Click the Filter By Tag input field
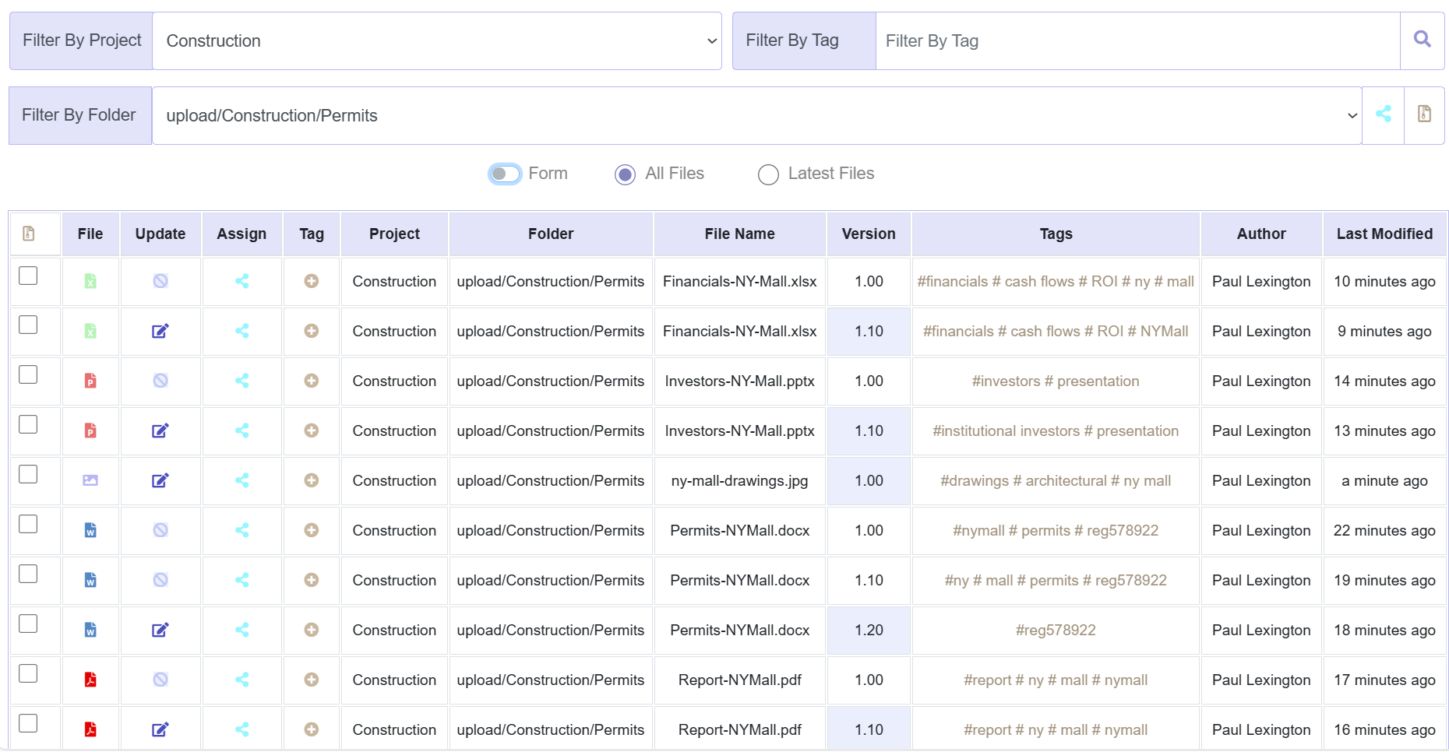1449x752 pixels. pos(1137,40)
